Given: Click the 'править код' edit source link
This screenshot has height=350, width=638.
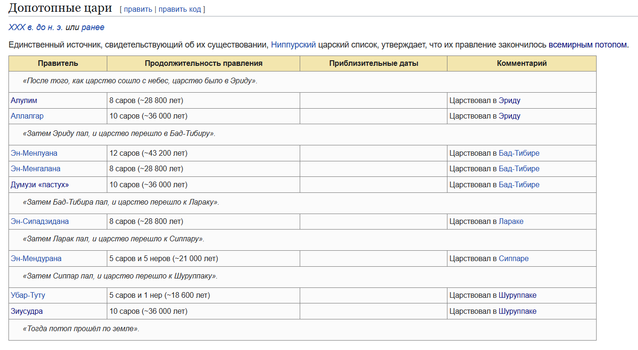Looking at the screenshot, I should [x=179, y=9].
